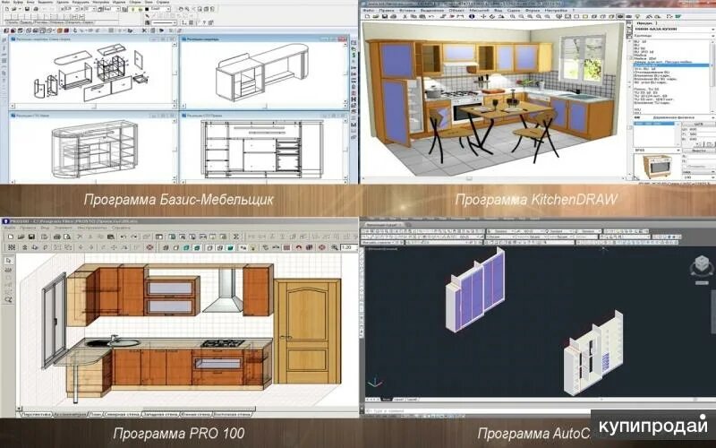
Task: Open Сцена menu in KitchenDRAW
Action: (x=514, y=10)
